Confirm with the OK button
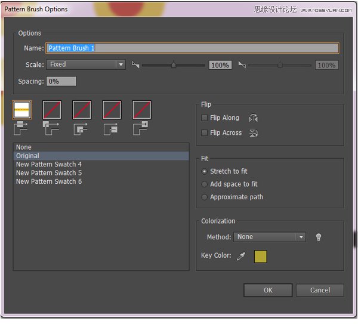The height and width of the screenshot is (324, 358). (268, 290)
